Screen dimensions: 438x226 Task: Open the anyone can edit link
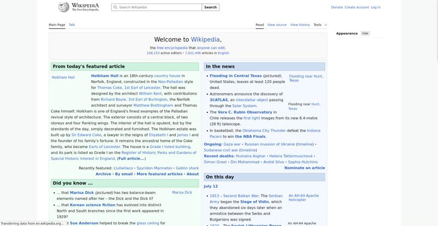(211, 48)
